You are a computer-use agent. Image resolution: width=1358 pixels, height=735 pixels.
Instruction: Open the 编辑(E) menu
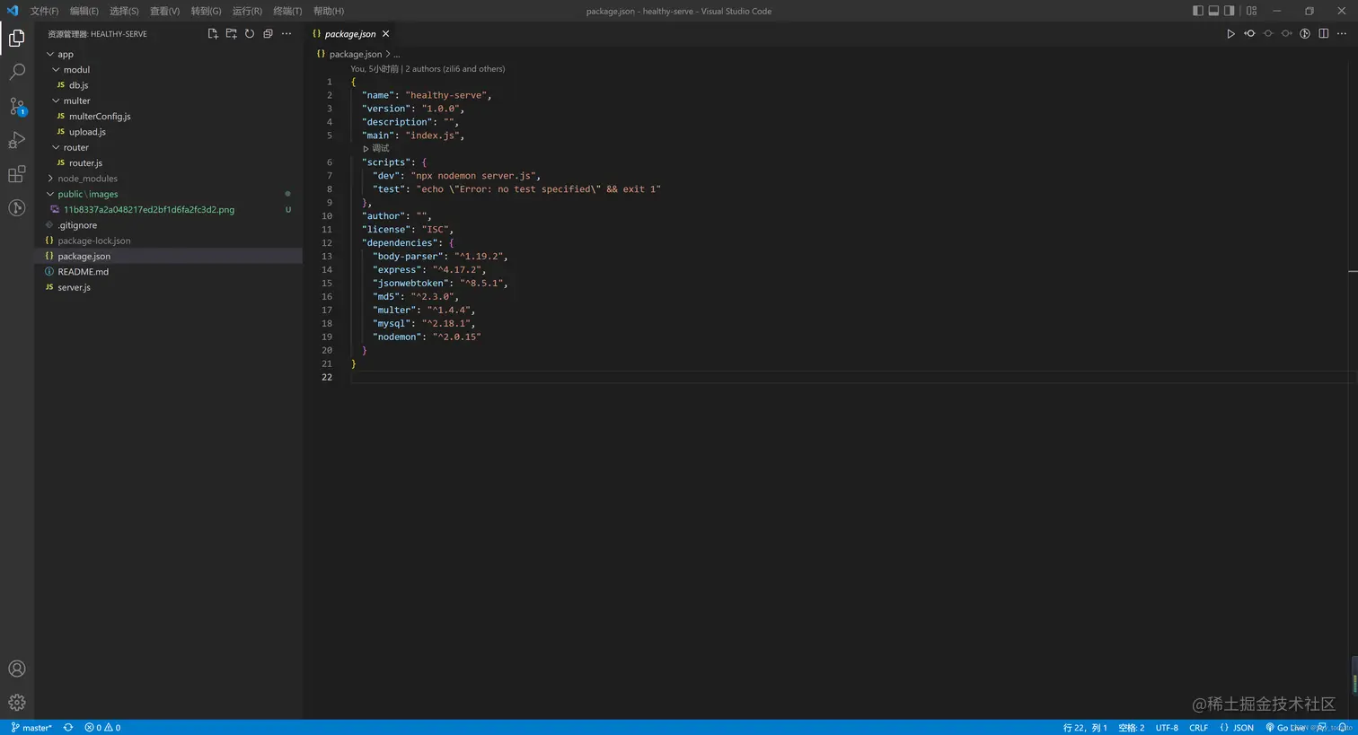click(x=84, y=11)
